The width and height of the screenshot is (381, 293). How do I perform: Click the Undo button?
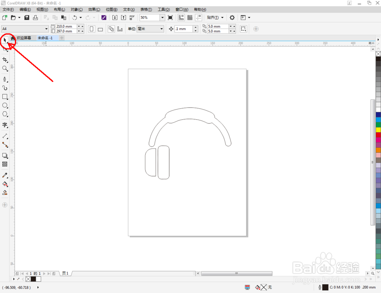pos(75,18)
